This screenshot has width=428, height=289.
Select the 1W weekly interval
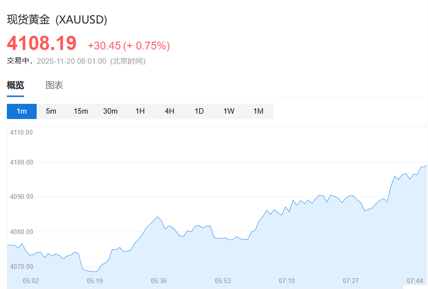(x=229, y=111)
